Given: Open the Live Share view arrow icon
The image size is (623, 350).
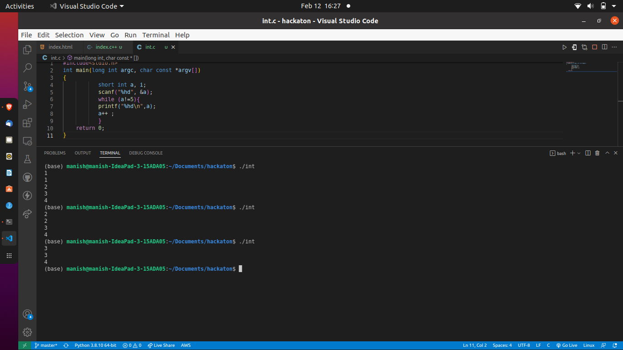Looking at the screenshot, I should pos(27,214).
